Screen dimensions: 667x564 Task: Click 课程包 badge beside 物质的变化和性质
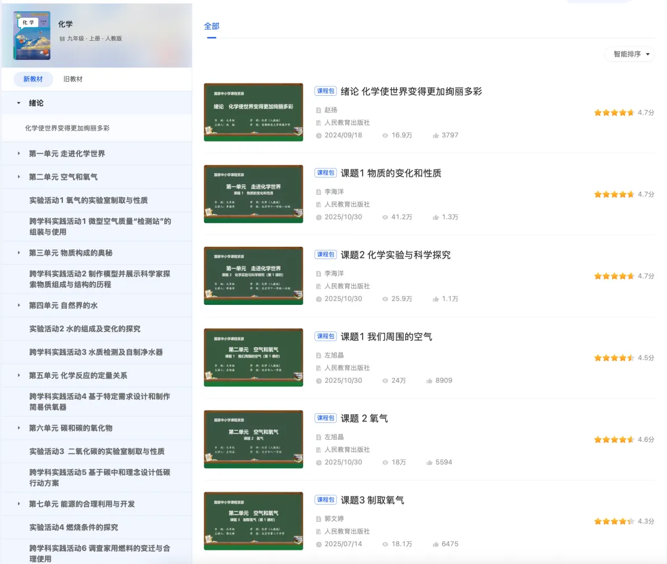[x=325, y=173]
